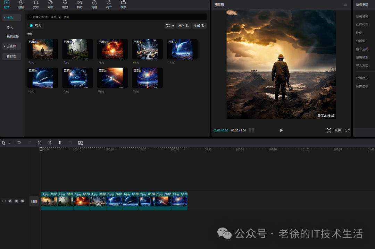Click the main track type icon

pyautogui.click(x=4, y=201)
